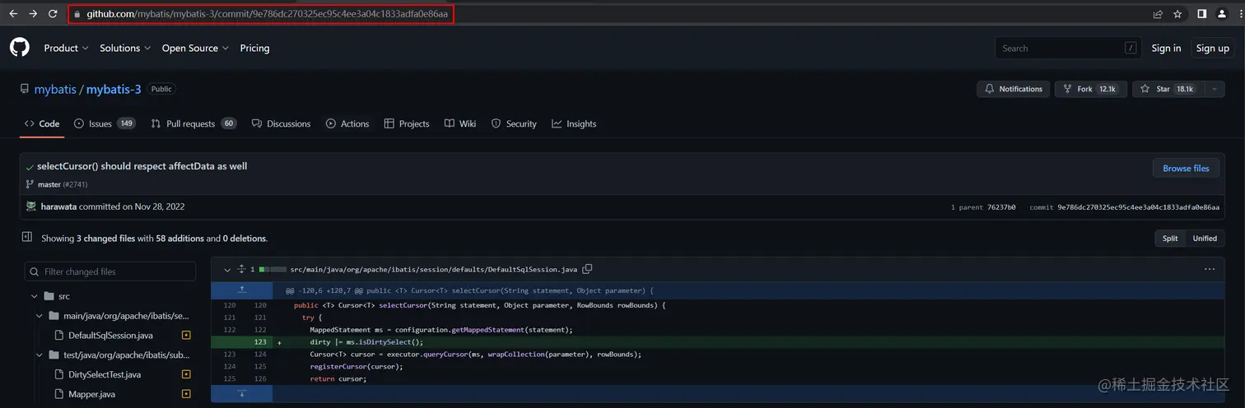The width and height of the screenshot is (1245, 408).
Task: Copy the DefaultSqlSession.java file path
Action: (x=587, y=269)
